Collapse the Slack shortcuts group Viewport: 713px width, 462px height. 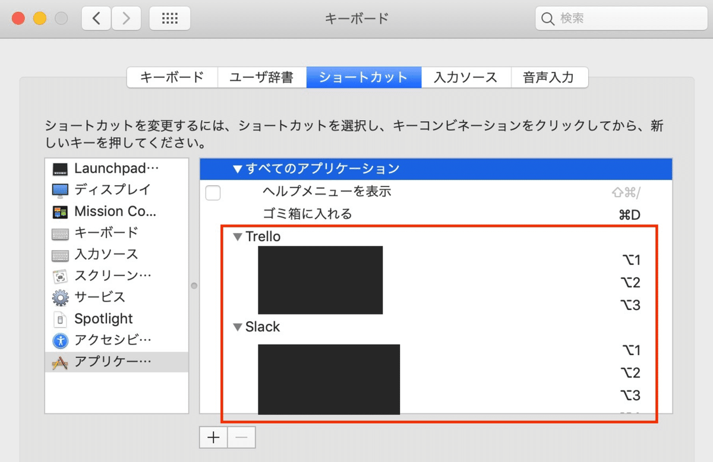click(238, 327)
